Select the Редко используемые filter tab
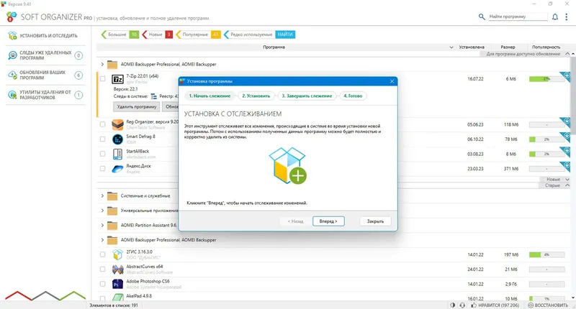Viewport: 576px width, 309px height. pyautogui.click(x=249, y=34)
